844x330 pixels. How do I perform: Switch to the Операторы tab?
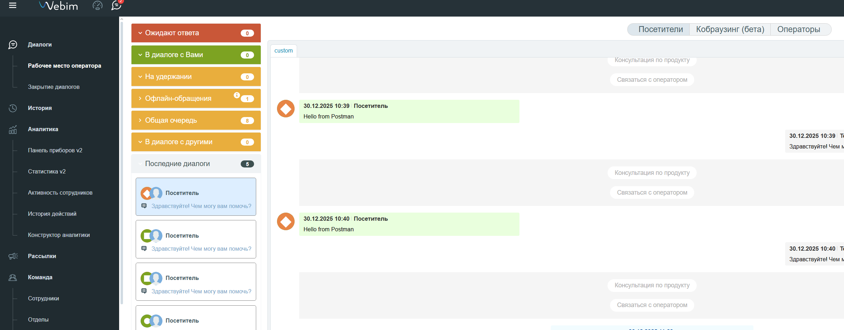tap(799, 29)
